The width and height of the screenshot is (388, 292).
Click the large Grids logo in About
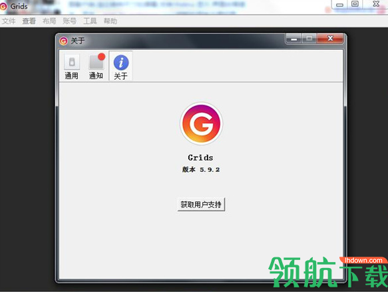tap(201, 123)
